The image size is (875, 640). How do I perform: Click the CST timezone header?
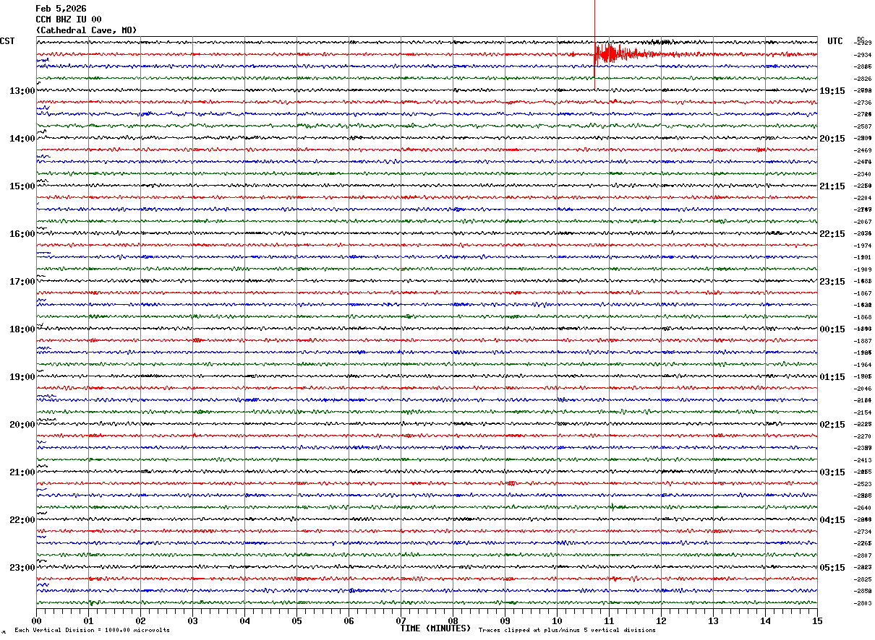(7, 41)
